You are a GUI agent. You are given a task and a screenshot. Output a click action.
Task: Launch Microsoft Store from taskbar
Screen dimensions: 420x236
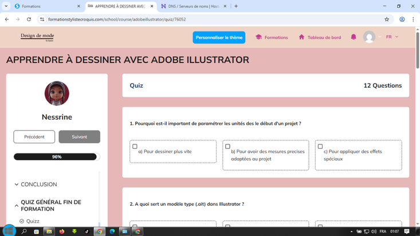(37, 231)
